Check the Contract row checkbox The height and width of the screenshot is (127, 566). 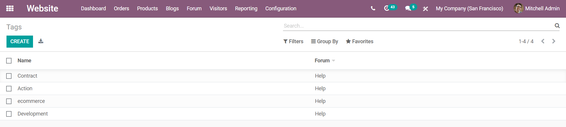(9, 76)
